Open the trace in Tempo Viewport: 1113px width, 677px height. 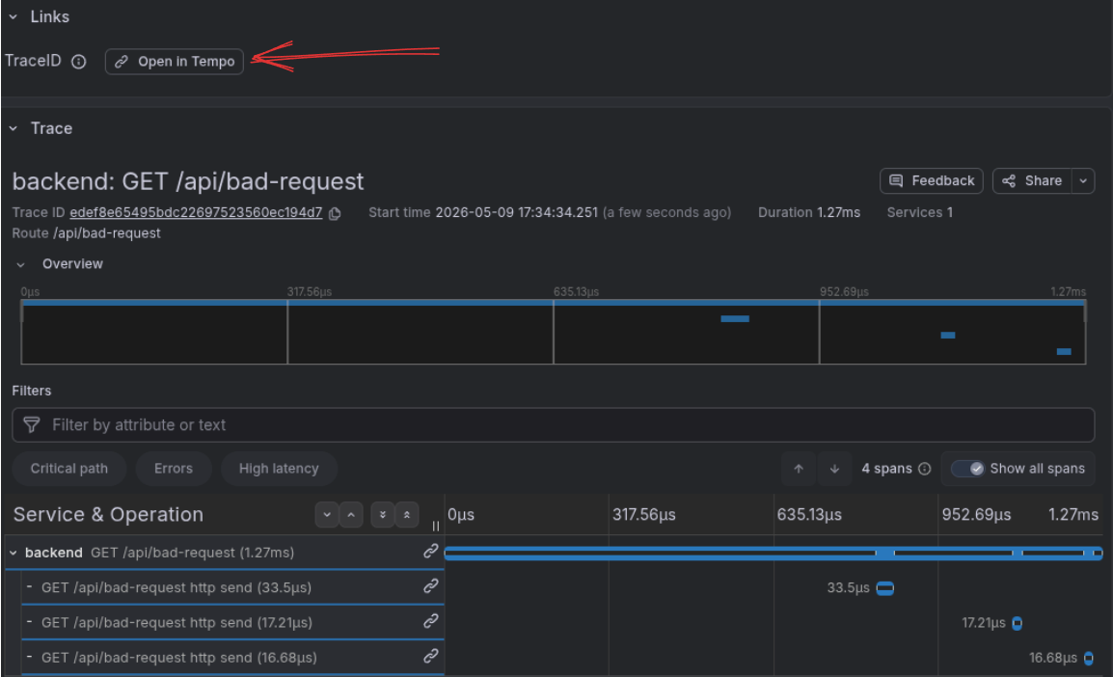tap(175, 61)
